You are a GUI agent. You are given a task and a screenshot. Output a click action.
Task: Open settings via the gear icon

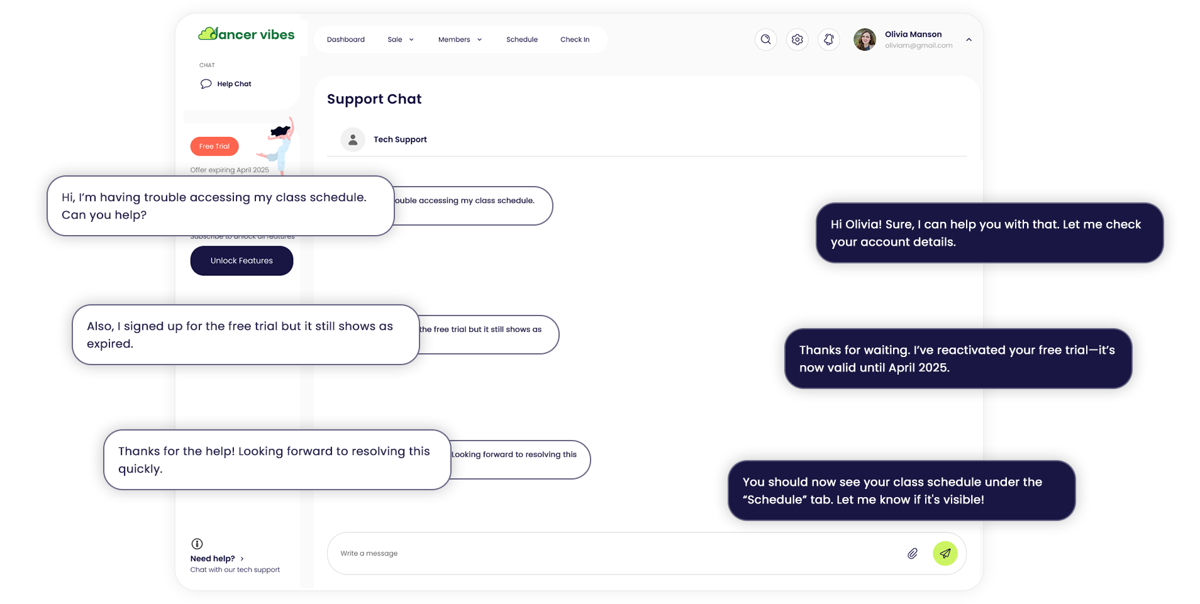click(x=797, y=40)
